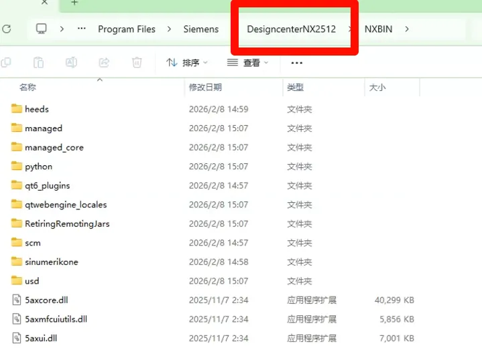Expand chevron after the PC monitor icon
Image resolution: width=482 pixels, height=350 pixels.
(x=62, y=29)
